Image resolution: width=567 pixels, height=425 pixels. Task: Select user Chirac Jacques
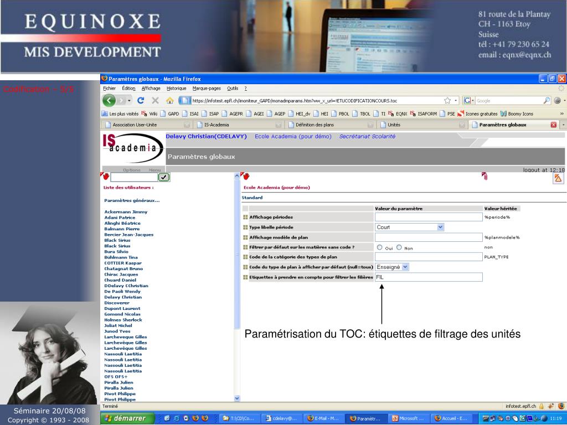tap(121, 274)
